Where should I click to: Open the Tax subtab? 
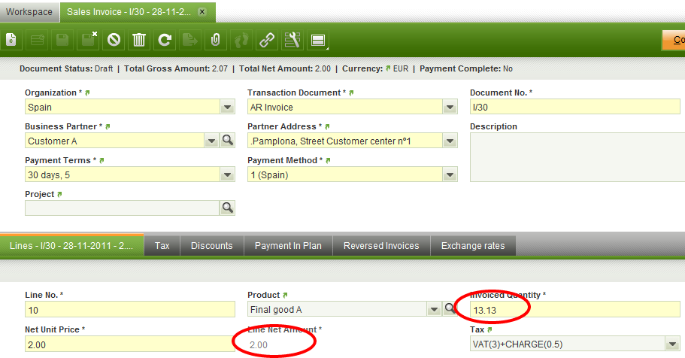162,246
